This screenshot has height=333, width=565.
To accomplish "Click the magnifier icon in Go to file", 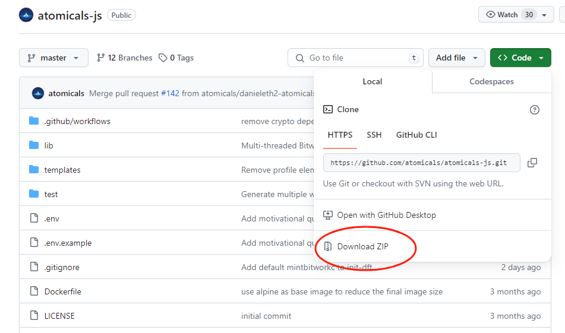I will pos(300,58).
